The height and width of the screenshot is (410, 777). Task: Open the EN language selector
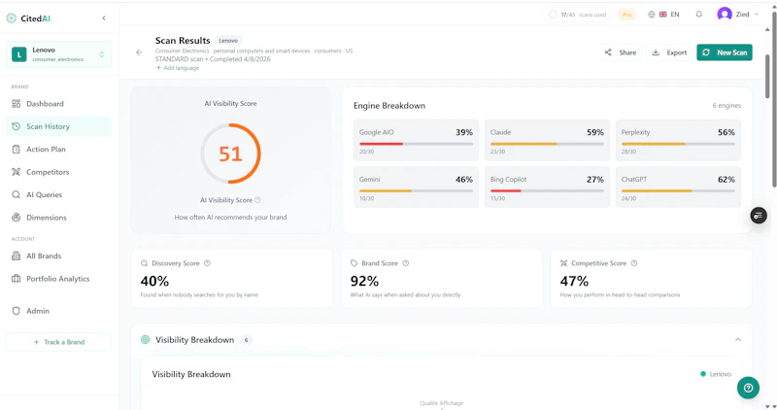664,15
